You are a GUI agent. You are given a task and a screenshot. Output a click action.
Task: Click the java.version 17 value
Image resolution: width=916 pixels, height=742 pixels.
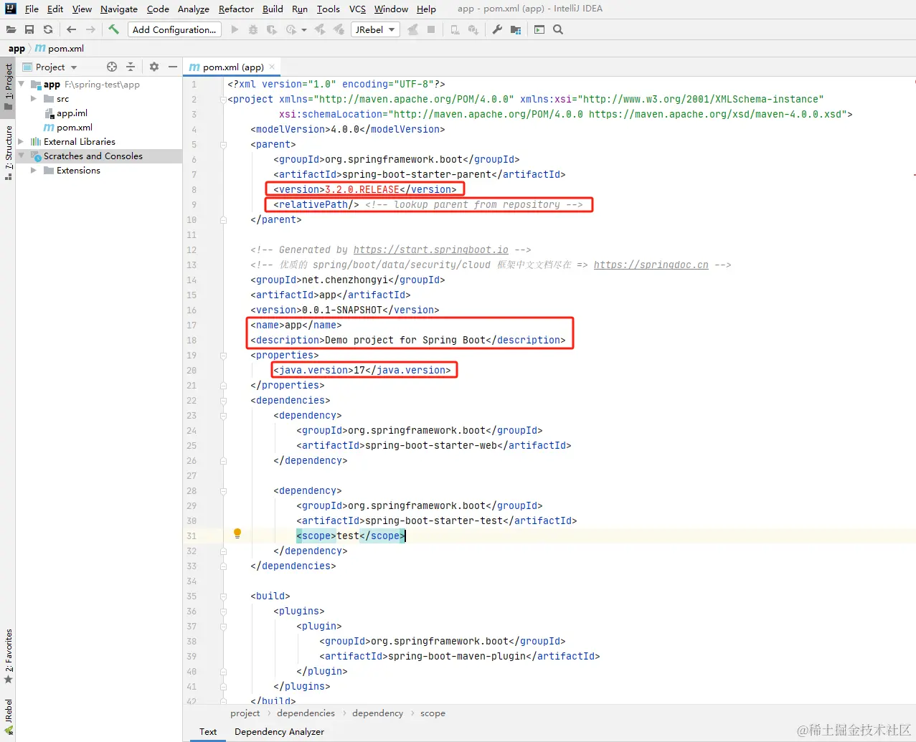(x=359, y=371)
